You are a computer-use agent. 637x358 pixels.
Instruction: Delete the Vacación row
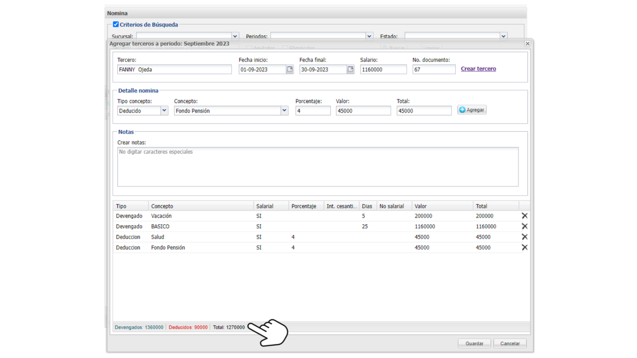(524, 216)
